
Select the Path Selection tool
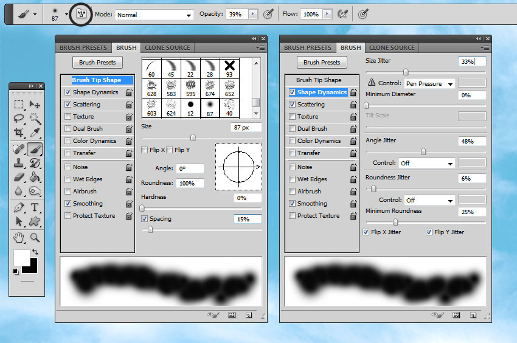(19, 221)
